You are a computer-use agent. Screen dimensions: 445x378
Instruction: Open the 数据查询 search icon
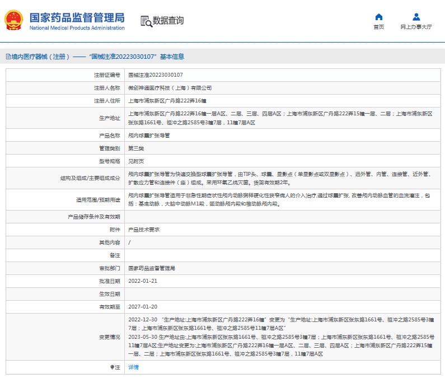pyautogui.click(x=147, y=21)
